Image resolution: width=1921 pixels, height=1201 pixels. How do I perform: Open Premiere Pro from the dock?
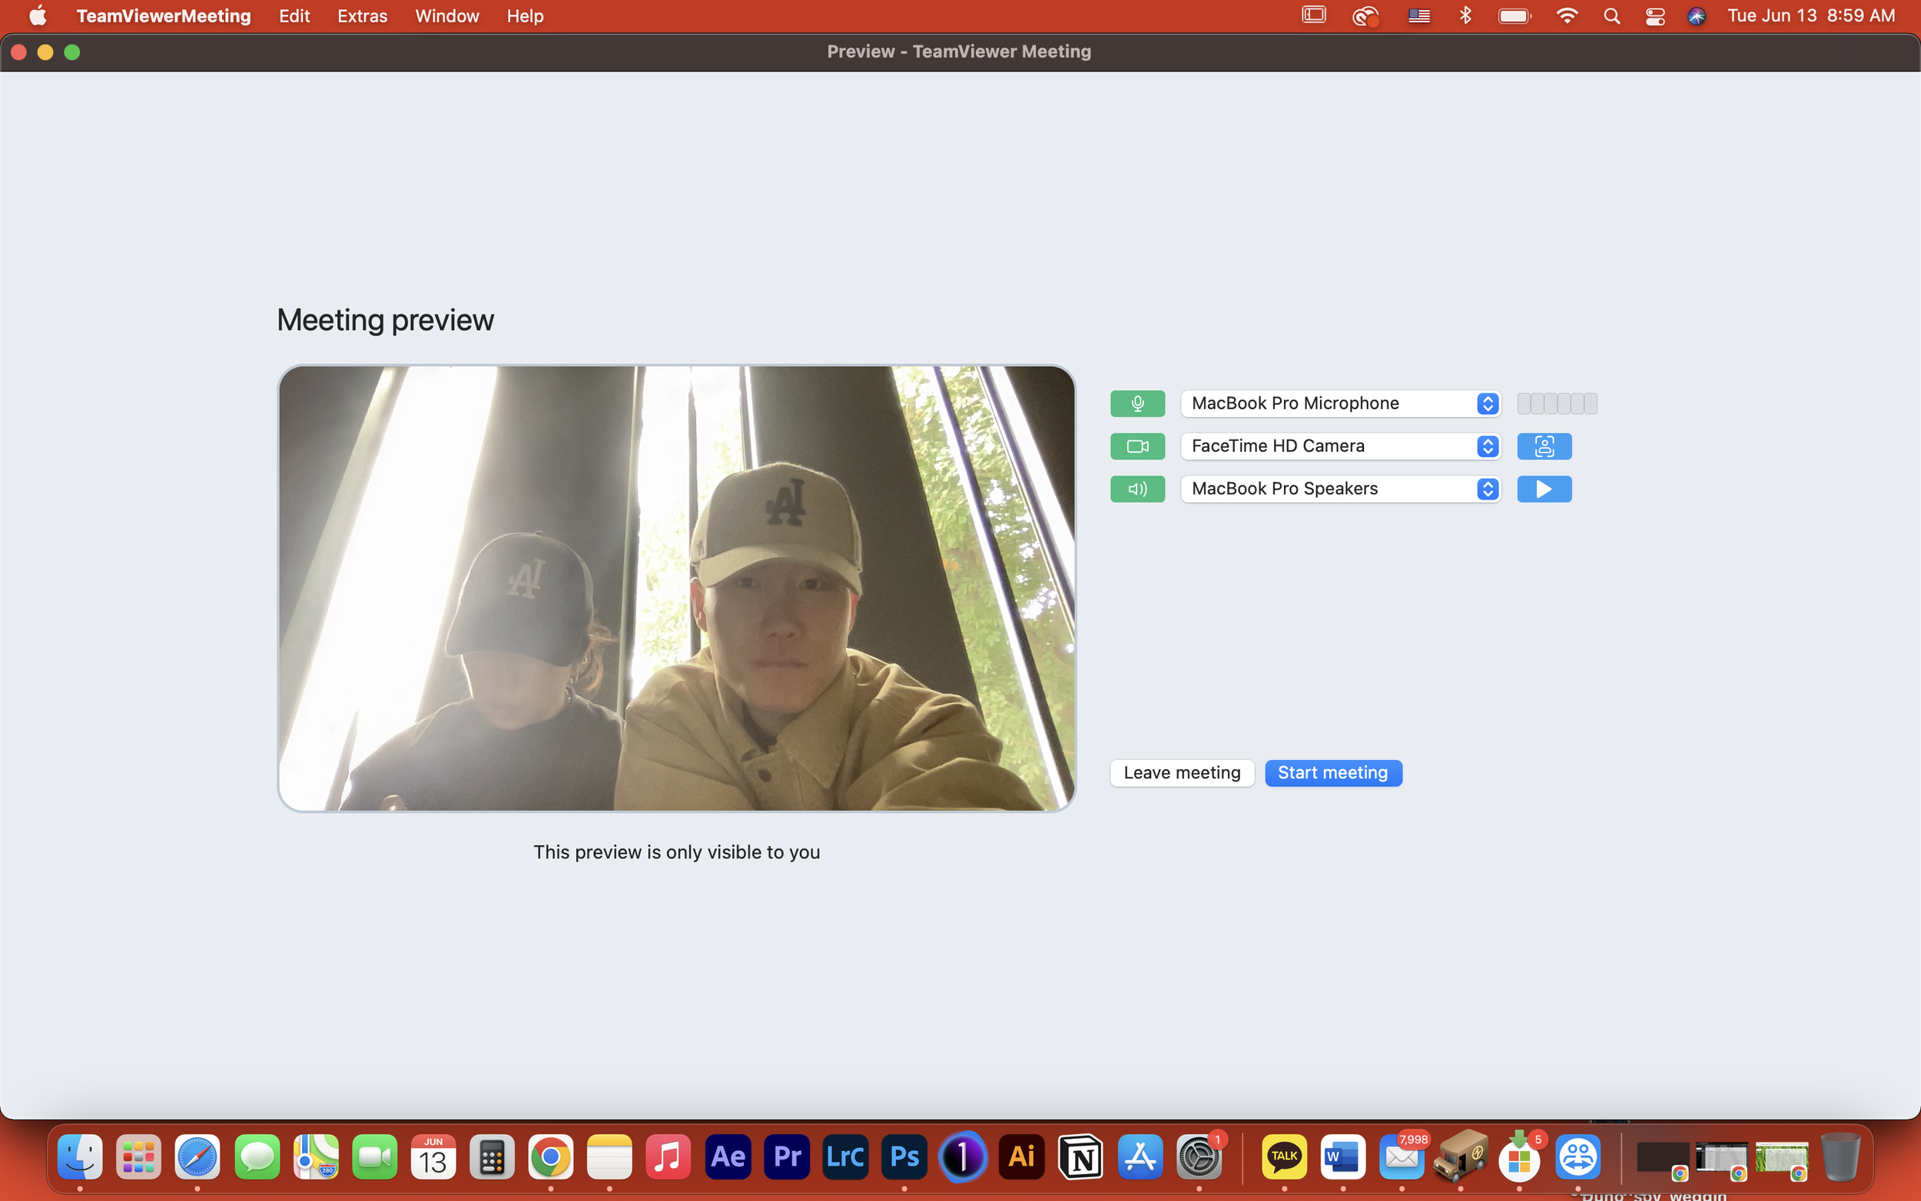tap(786, 1156)
